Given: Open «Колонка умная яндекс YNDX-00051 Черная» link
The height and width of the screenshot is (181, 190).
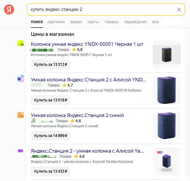Looking at the screenshot, I should pos(87,44).
